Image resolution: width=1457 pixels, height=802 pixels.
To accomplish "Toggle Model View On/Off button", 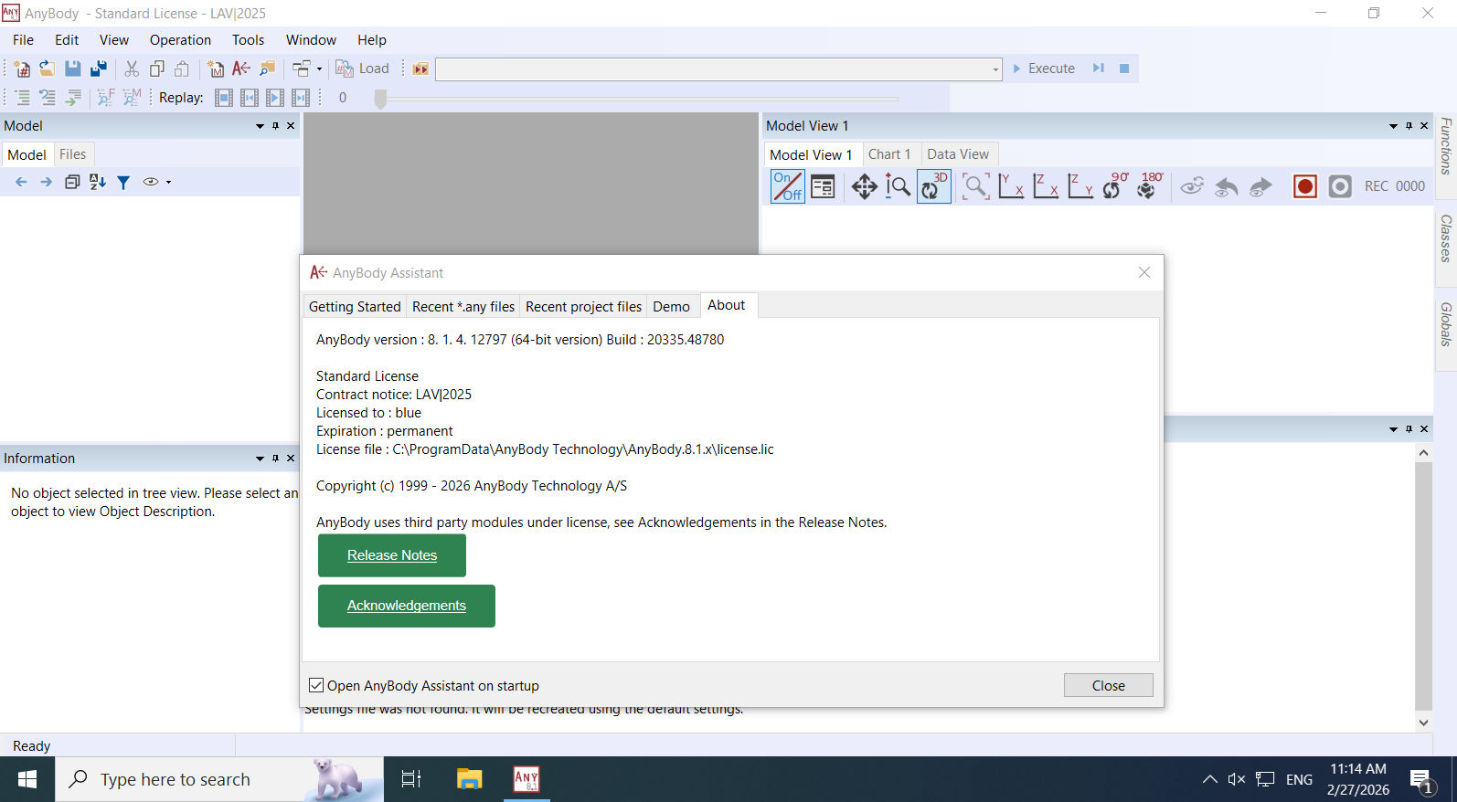I will tap(788, 186).
